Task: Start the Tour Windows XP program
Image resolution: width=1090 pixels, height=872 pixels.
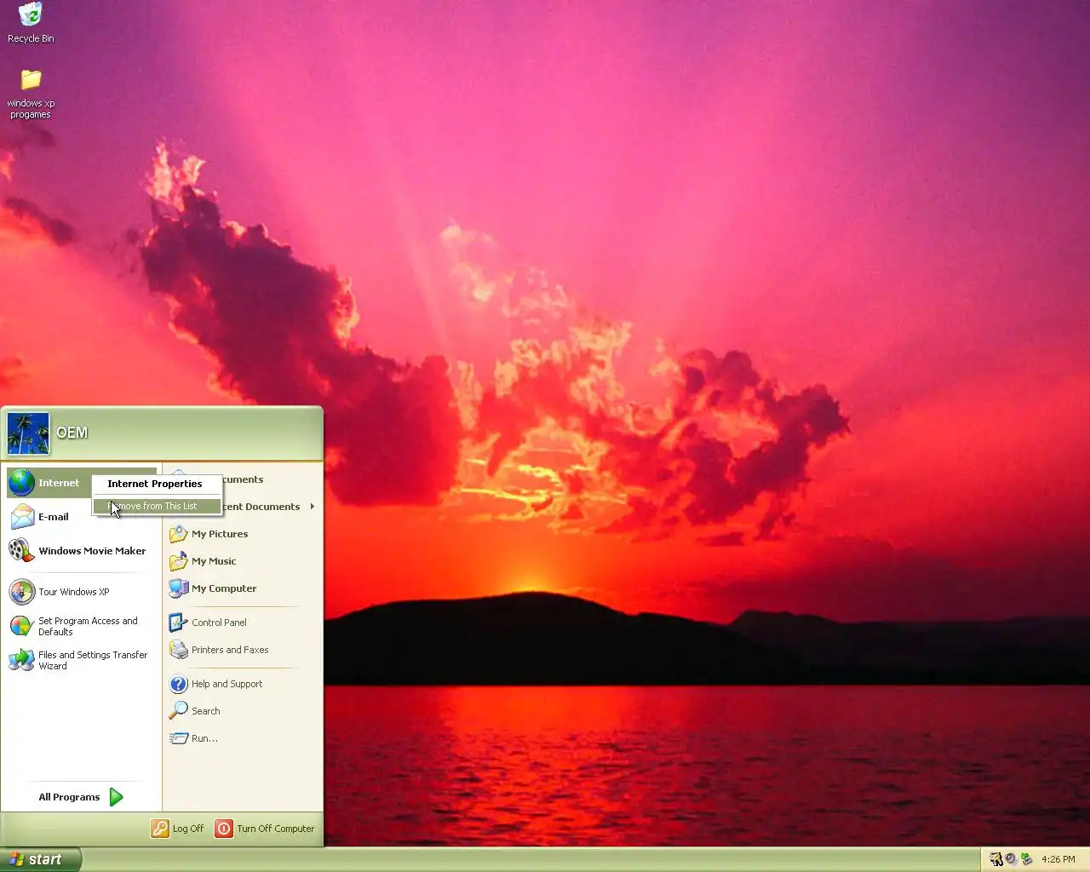Action: pos(82,592)
